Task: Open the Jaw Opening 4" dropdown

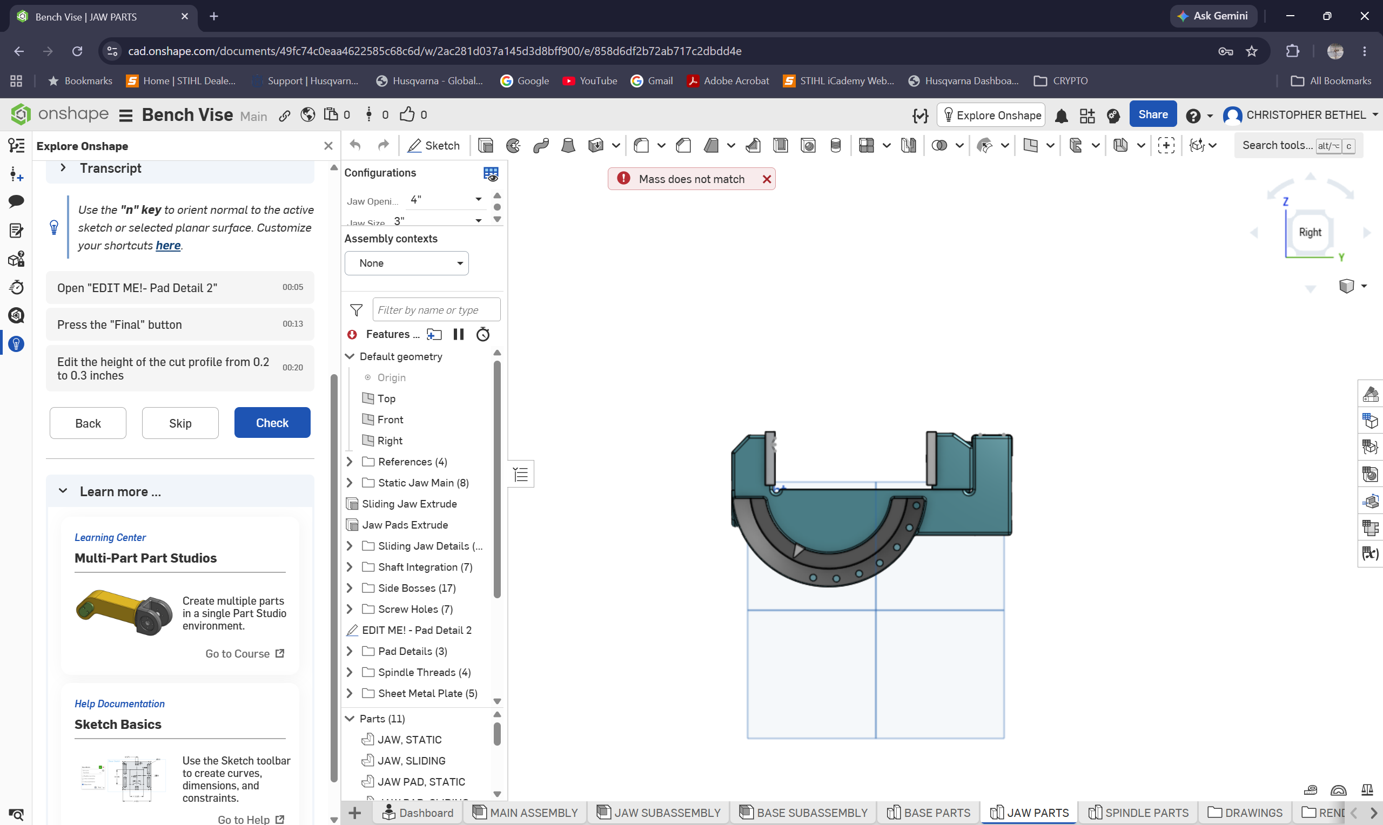Action: pos(446,200)
